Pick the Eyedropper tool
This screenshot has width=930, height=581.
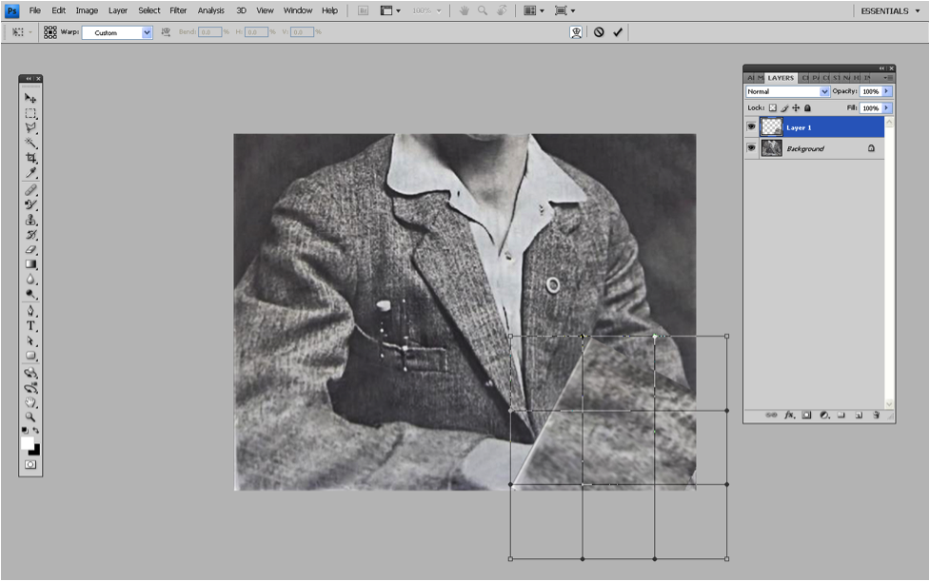click(30, 173)
